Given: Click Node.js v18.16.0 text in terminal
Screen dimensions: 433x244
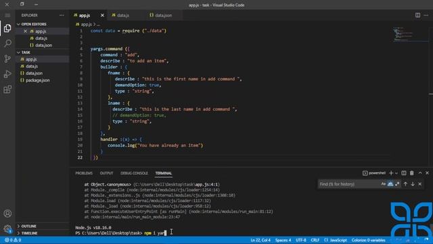Looking at the screenshot, I should (x=93, y=228).
